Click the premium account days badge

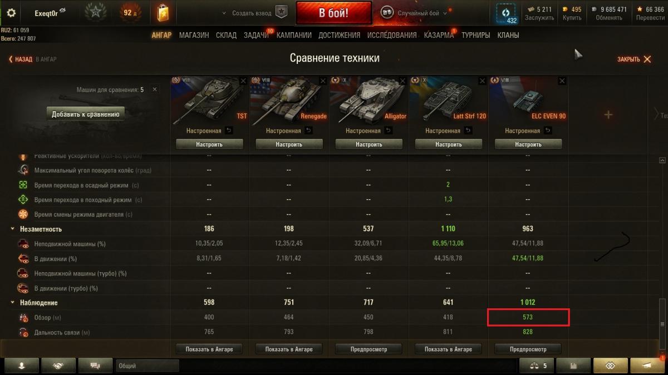(130, 13)
